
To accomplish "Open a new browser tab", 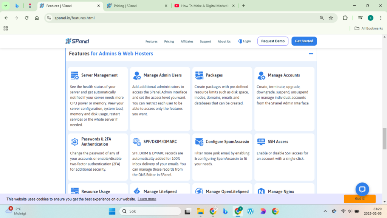I will [244, 6].
